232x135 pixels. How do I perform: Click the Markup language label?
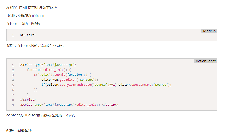coord(209,31)
